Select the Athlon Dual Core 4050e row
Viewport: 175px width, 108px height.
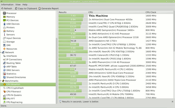[116, 20]
